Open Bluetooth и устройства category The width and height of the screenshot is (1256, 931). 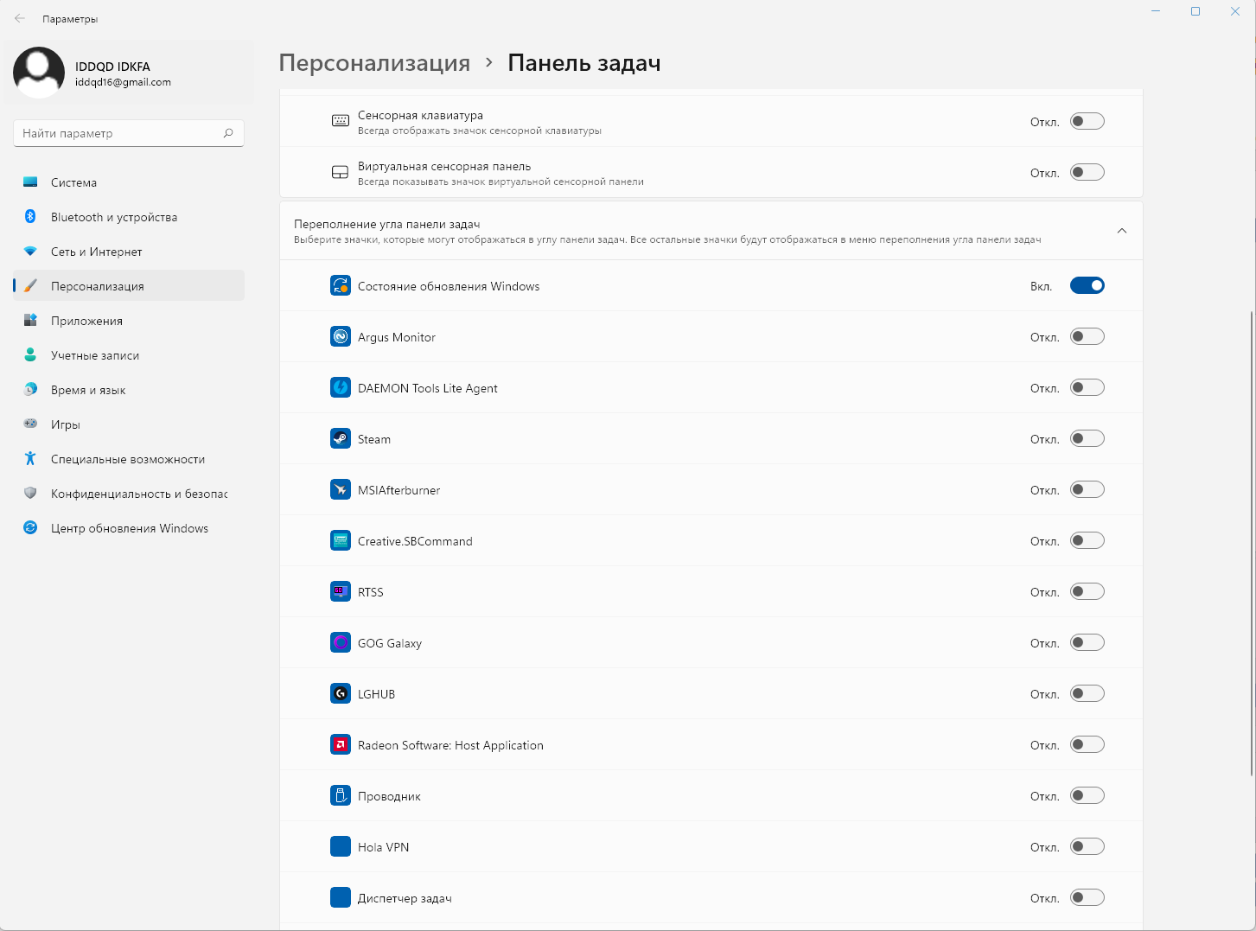coord(114,217)
